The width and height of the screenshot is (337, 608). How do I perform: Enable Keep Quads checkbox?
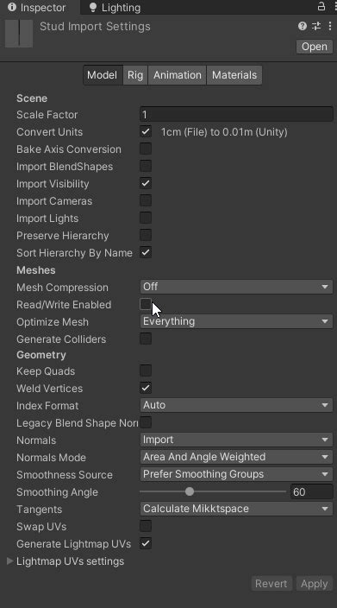coord(146,370)
